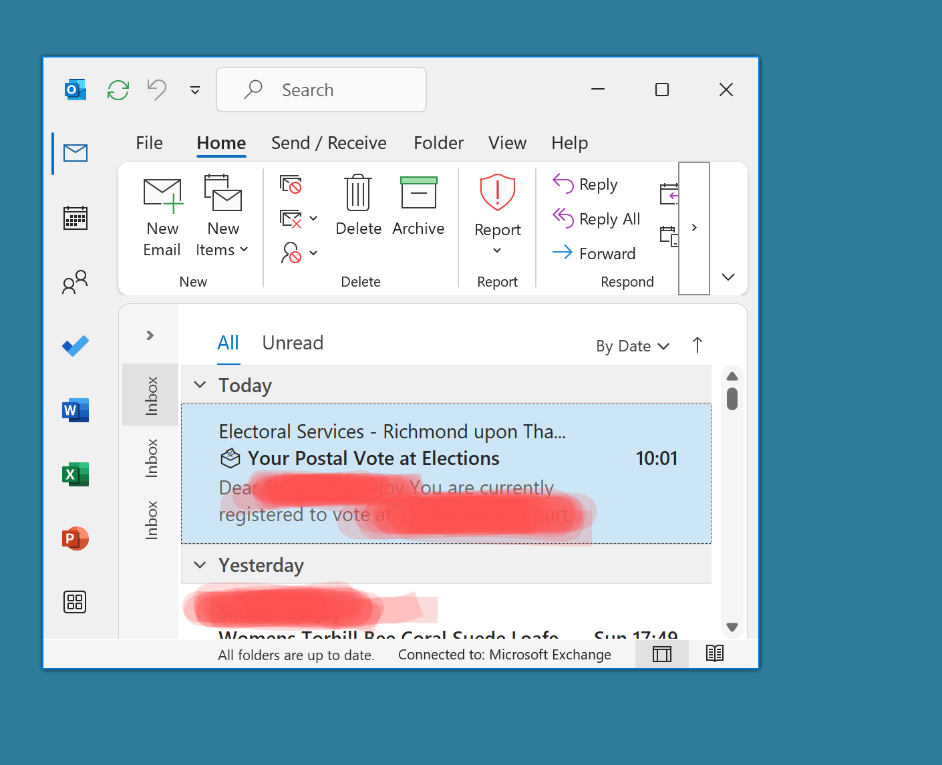942x765 pixels.
Task: Open ribbon display options chevron
Action: [728, 277]
